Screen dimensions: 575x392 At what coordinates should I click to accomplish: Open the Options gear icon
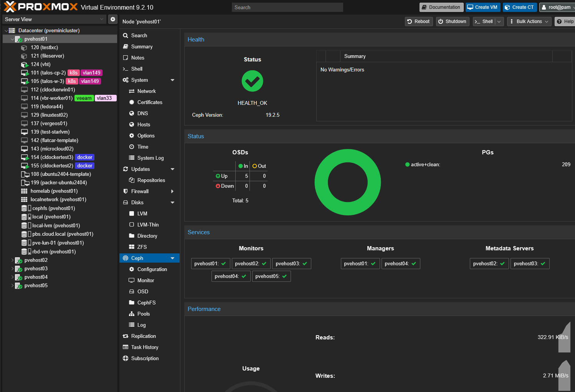click(x=132, y=136)
